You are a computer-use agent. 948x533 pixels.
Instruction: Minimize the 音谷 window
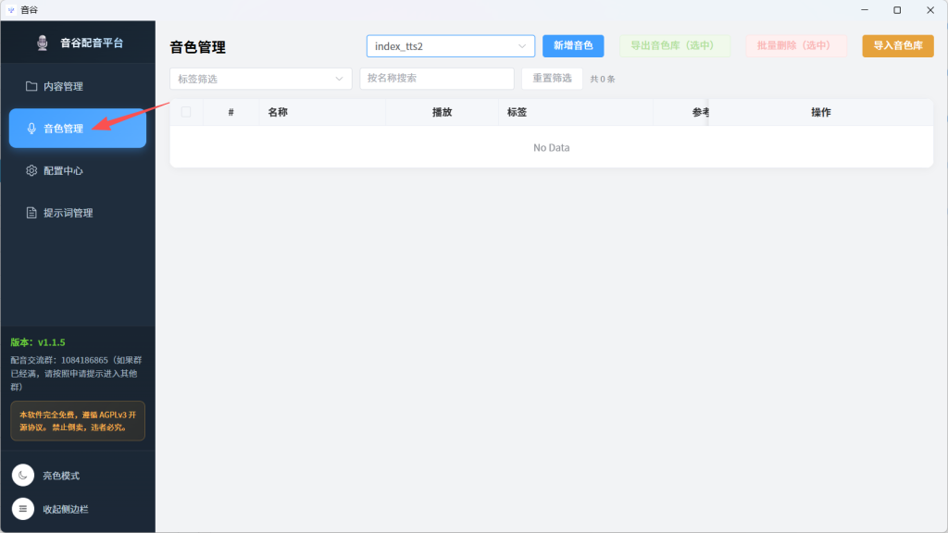tap(865, 10)
